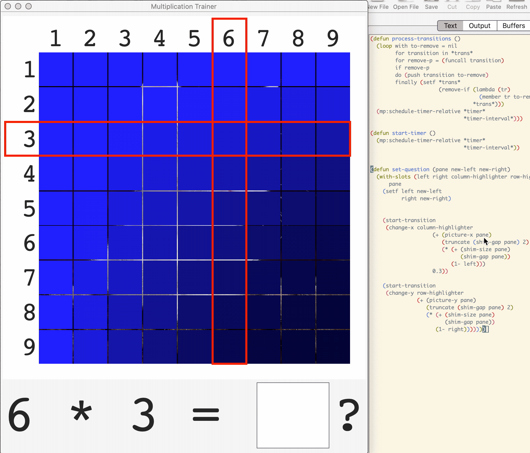Click the bright blue cell at column 1, row 1

(56, 69)
